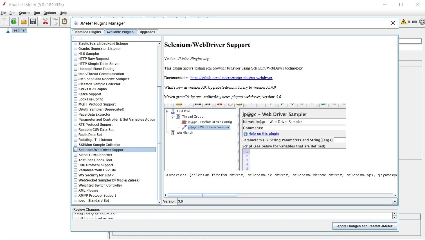Click the plugin list vertical scrollbar thumb
This screenshot has height=240, width=425.
159,143
